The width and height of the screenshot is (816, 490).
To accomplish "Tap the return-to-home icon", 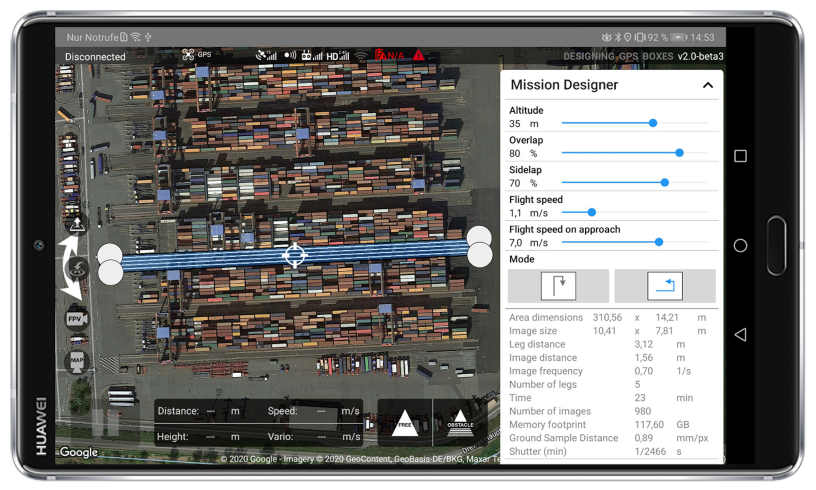I will click(x=77, y=268).
